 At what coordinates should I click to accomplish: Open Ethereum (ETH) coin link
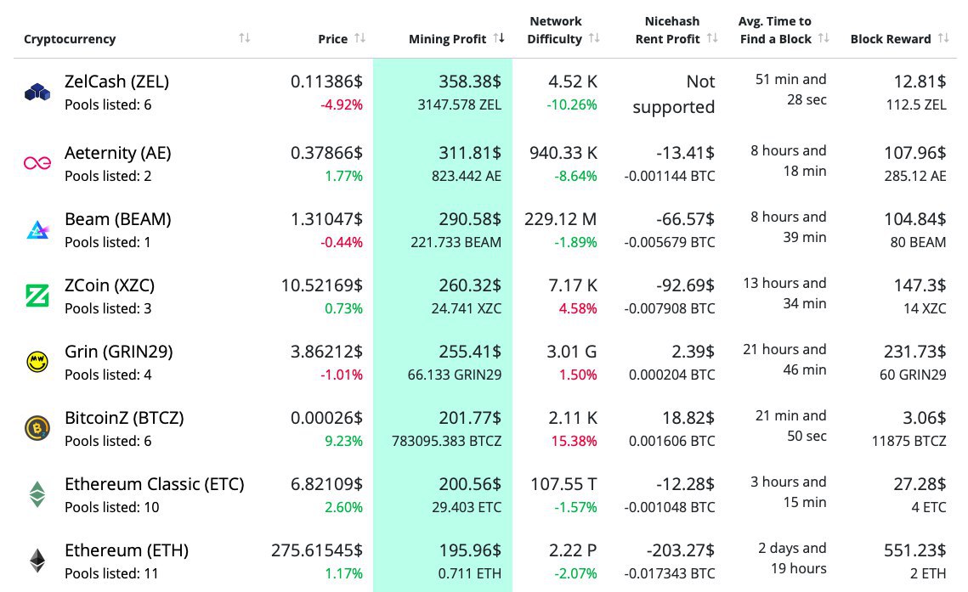tap(127, 550)
